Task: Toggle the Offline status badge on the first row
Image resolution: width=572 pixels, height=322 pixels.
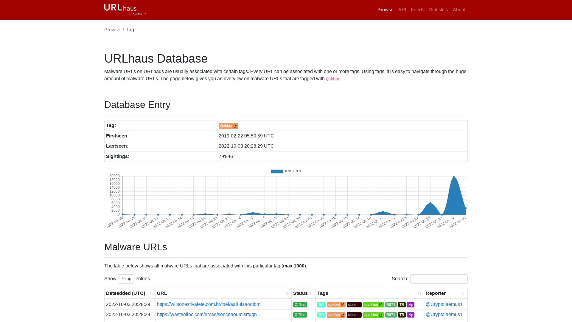Action: (x=300, y=304)
